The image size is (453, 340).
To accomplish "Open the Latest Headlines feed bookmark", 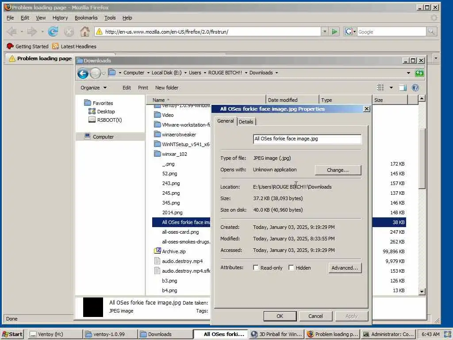I will coord(74,46).
